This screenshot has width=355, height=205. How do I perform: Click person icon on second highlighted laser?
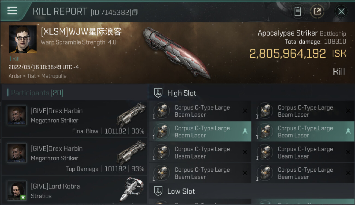(x=348, y=131)
